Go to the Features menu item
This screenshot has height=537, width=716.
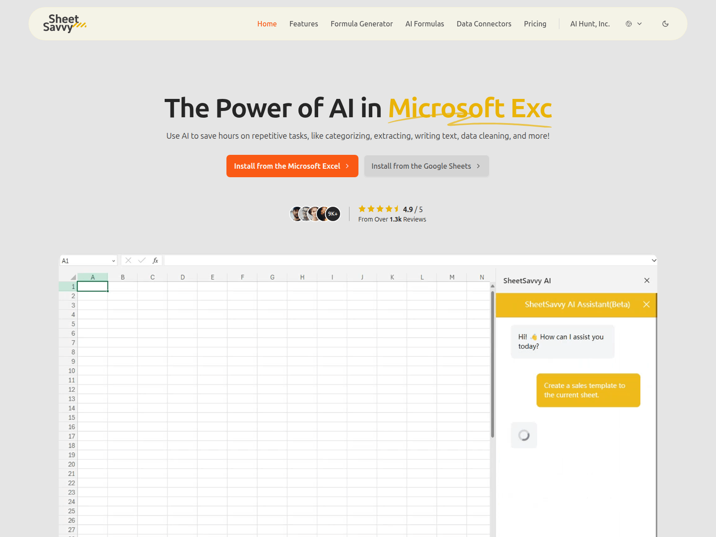click(303, 24)
